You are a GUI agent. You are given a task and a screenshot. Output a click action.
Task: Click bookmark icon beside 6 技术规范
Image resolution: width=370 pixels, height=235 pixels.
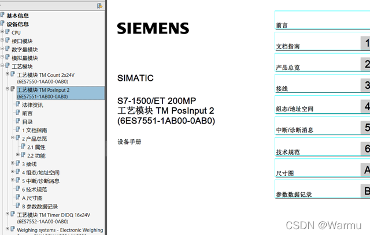pyautogui.click(x=18, y=189)
